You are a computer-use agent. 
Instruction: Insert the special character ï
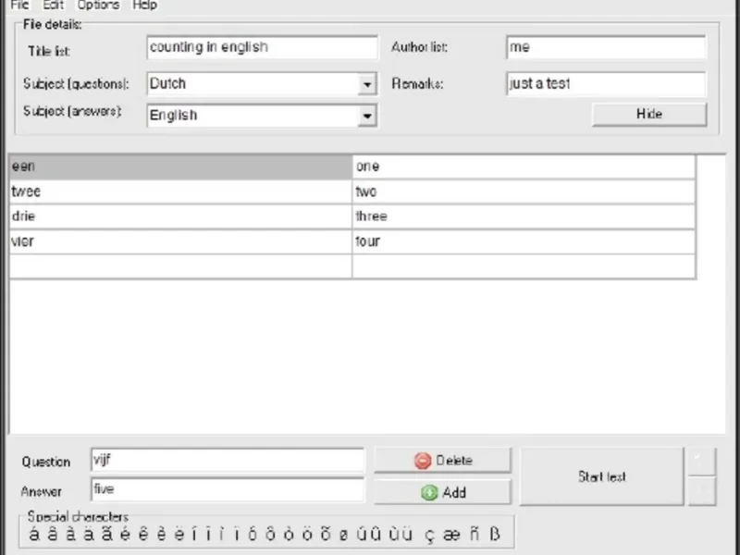pos(237,534)
